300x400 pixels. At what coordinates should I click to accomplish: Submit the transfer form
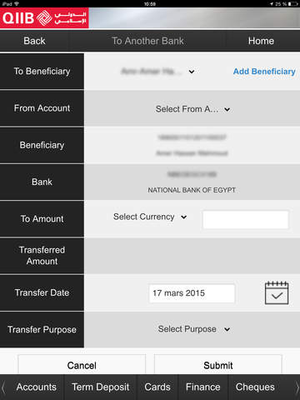pyautogui.click(x=218, y=364)
